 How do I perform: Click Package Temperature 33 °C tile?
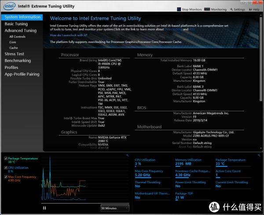pyautogui.click(x=233, y=162)
